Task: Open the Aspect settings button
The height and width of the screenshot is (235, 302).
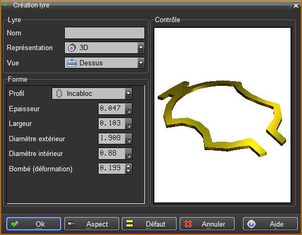Action: pyautogui.click(x=92, y=224)
